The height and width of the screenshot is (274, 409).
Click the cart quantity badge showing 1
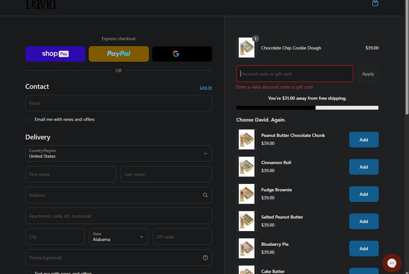point(255,39)
